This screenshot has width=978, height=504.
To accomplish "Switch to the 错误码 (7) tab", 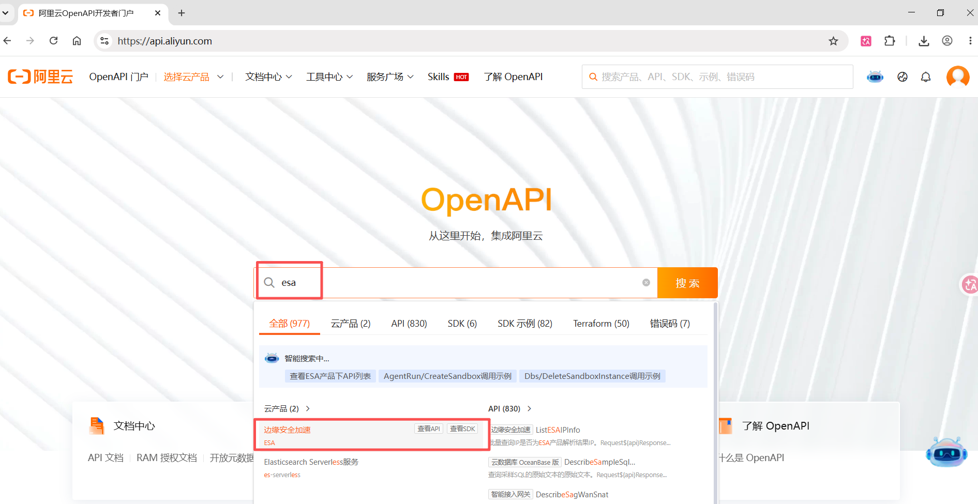I will click(x=670, y=324).
